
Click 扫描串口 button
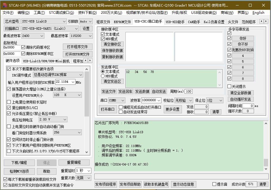[x=12, y=29]
